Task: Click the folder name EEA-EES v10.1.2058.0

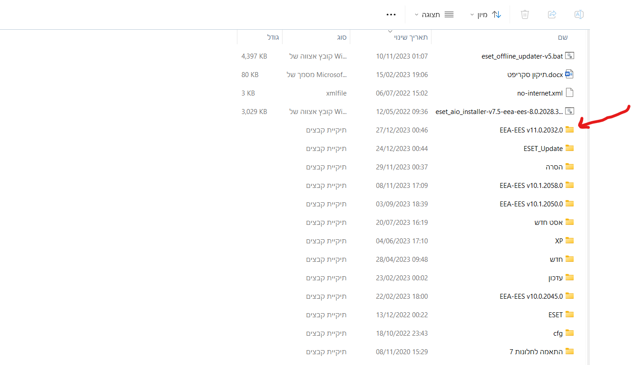Action: pyautogui.click(x=531, y=186)
